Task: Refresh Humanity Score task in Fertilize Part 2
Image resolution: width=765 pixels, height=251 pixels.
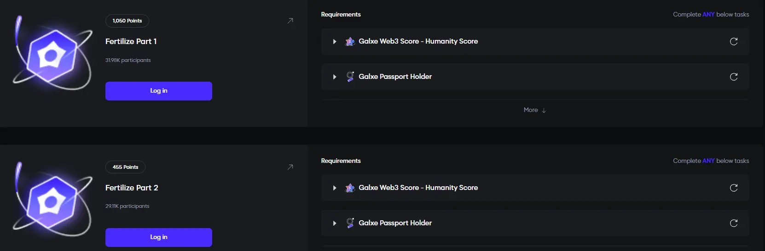Action: [x=734, y=188]
